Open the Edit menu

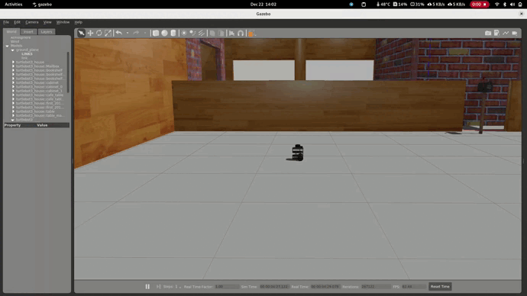tap(17, 22)
